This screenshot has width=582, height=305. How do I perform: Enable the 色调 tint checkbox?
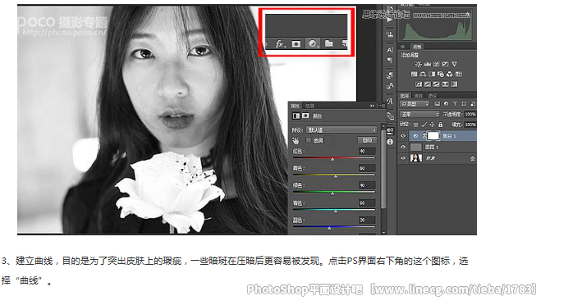pos(309,140)
